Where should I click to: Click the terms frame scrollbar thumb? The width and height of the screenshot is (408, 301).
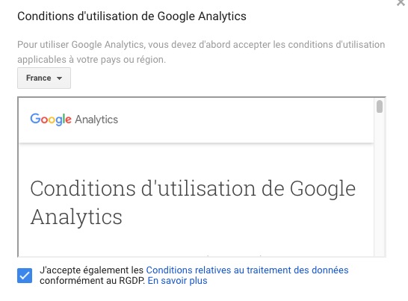click(380, 106)
